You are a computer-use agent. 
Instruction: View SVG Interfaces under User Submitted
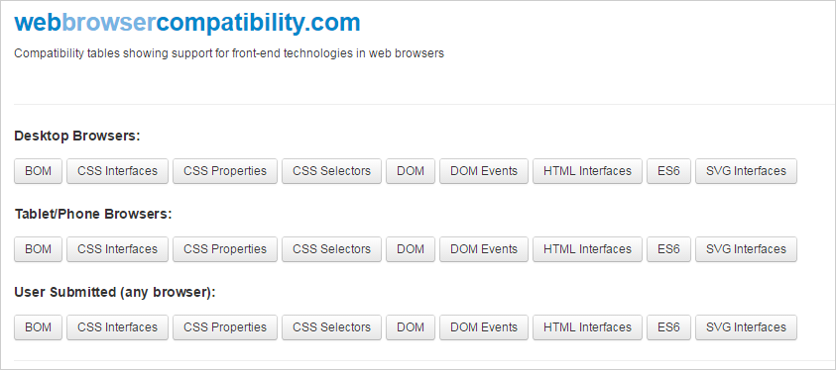click(x=746, y=327)
